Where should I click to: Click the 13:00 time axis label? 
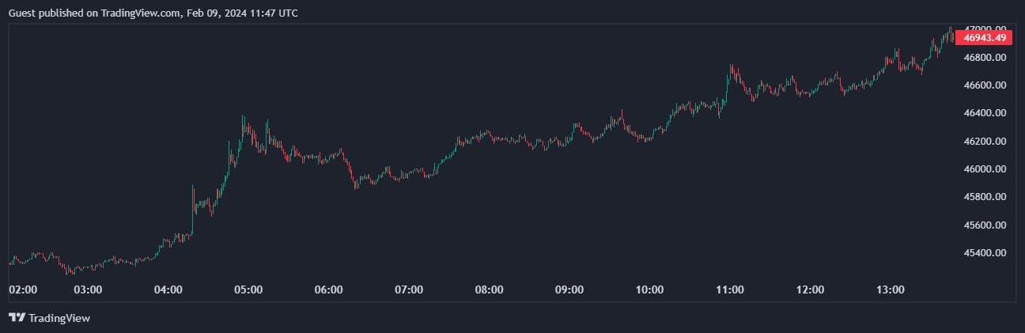891,290
